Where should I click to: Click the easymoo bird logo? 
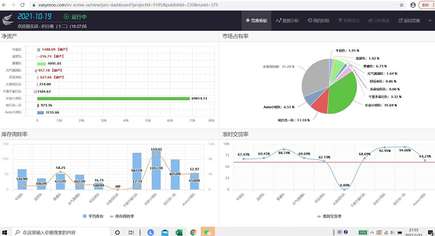pyautogui.click(x=7, y=21)
